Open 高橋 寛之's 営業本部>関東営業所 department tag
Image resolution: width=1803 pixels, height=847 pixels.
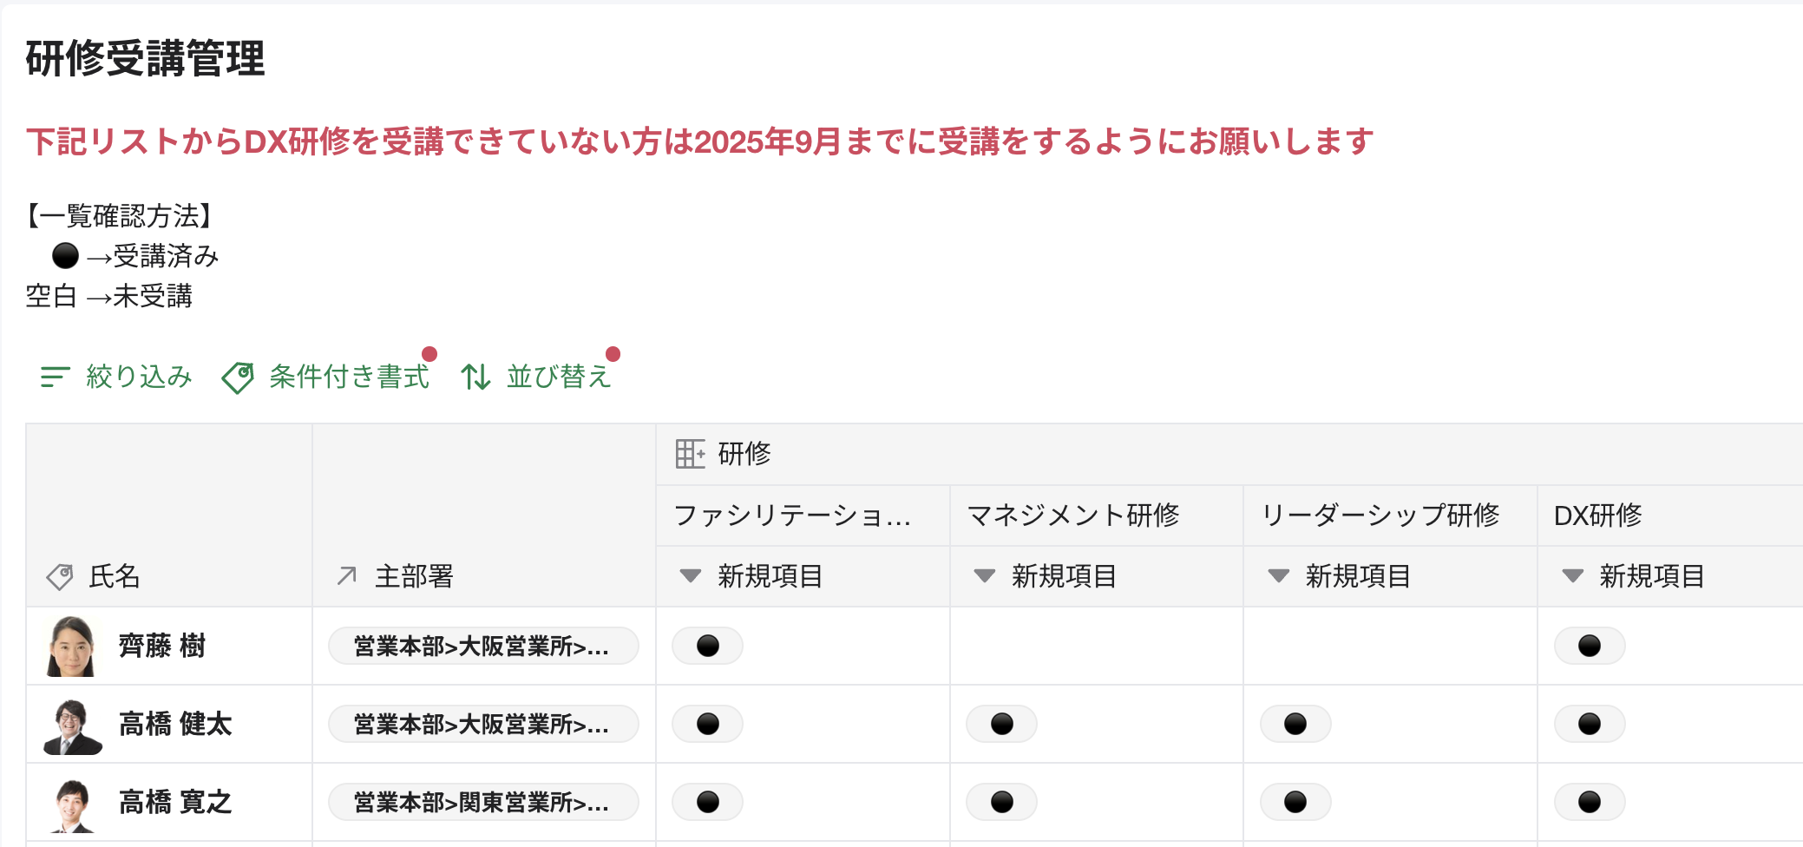(482, 803)
